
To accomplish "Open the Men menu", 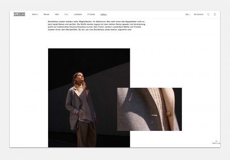I will pyautogui.click(x=57, y=14).
